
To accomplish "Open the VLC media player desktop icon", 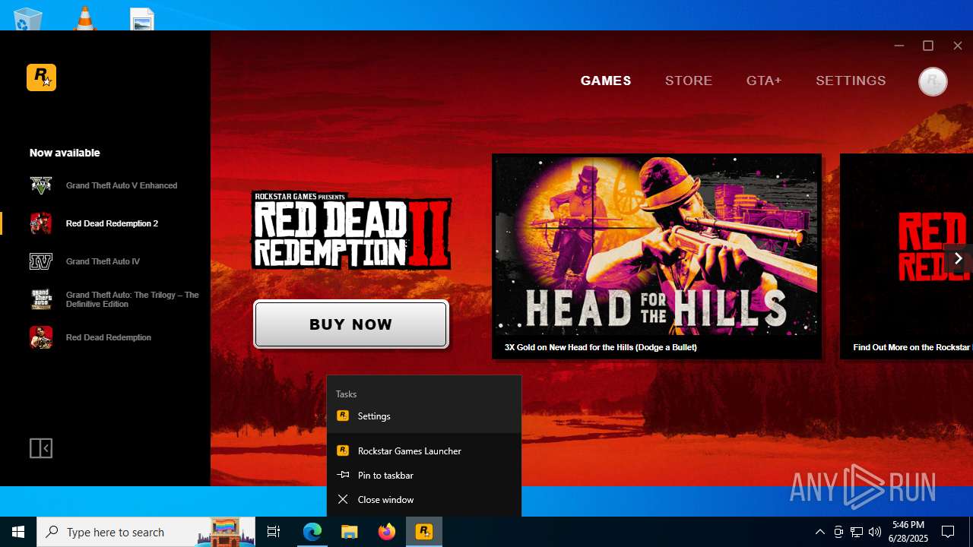I will pos(84,18).
